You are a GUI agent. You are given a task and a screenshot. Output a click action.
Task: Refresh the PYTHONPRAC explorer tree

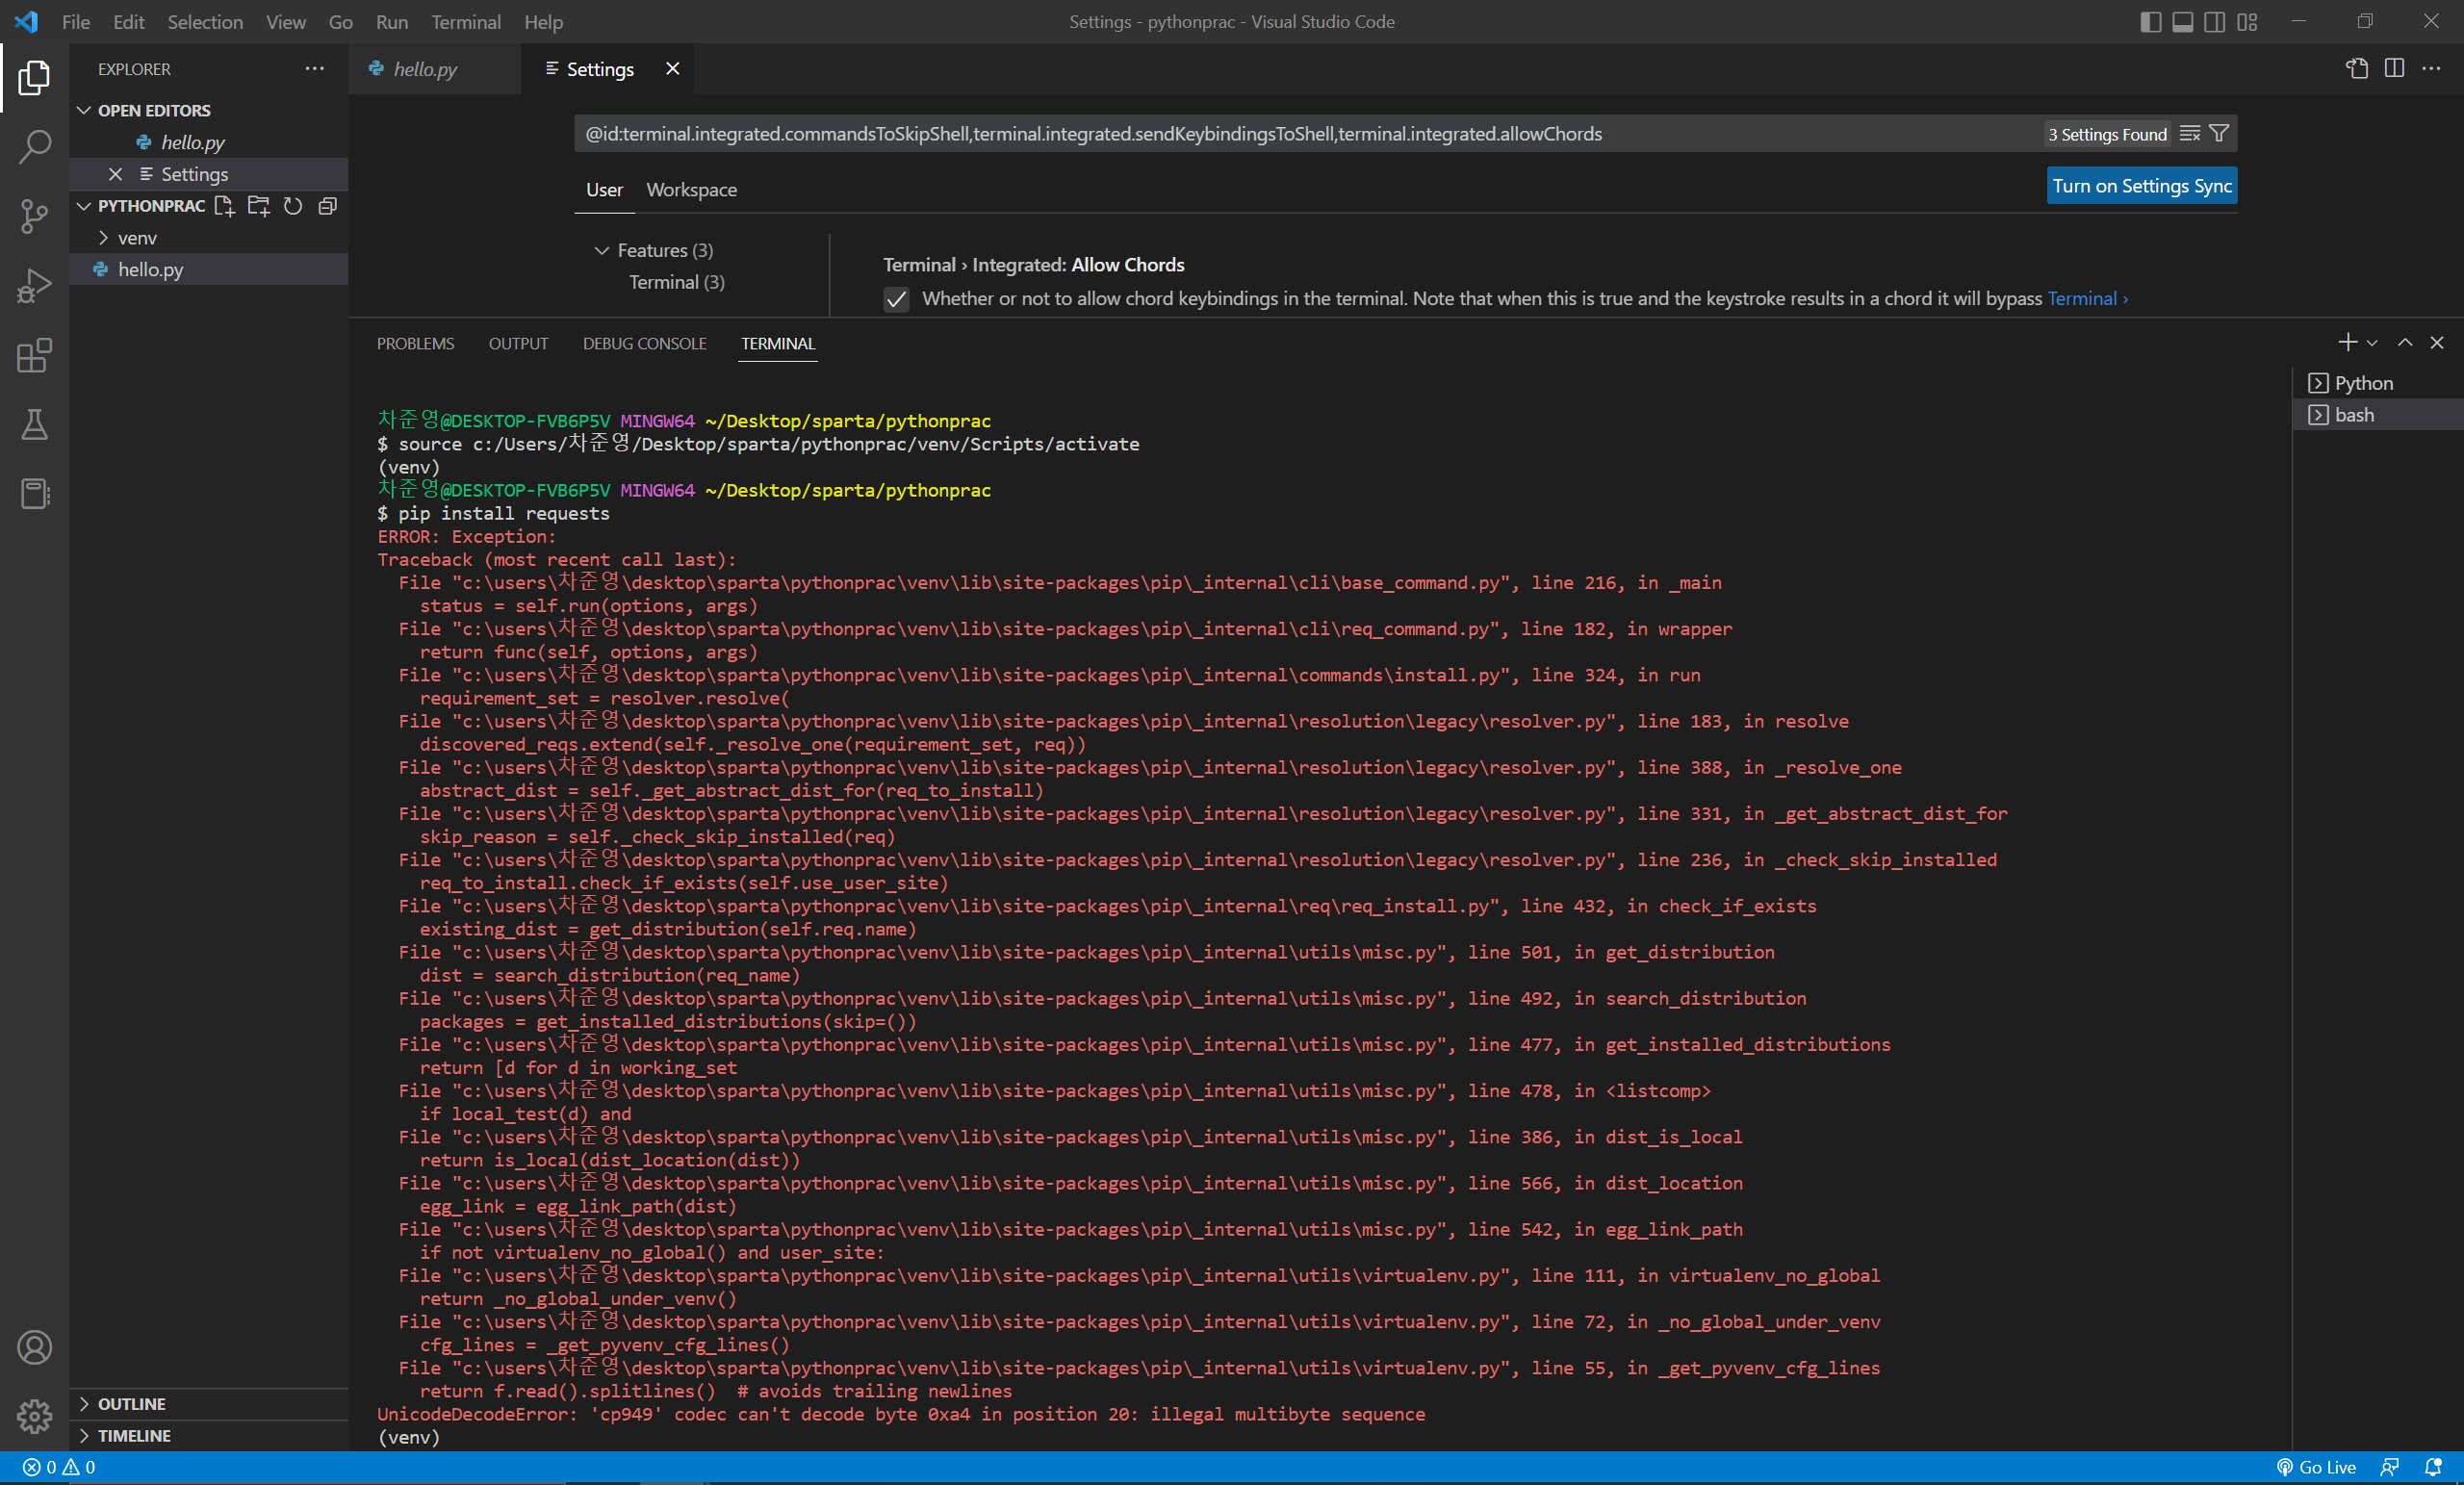pyautogui.click(x=293, y=206)
